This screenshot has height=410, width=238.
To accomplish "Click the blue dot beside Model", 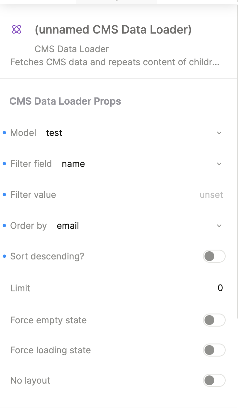I will [x=5, y=133].
